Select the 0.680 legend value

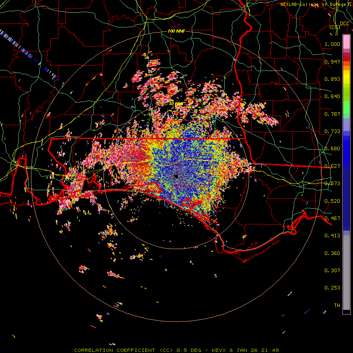(332, 149)
